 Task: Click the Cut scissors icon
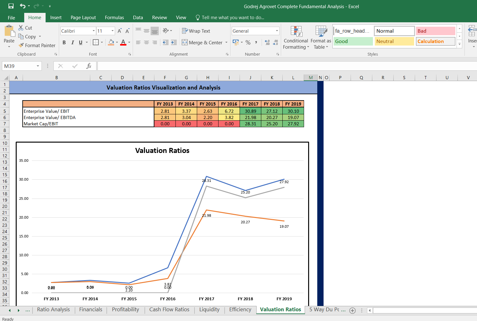(x=21, y=28)
